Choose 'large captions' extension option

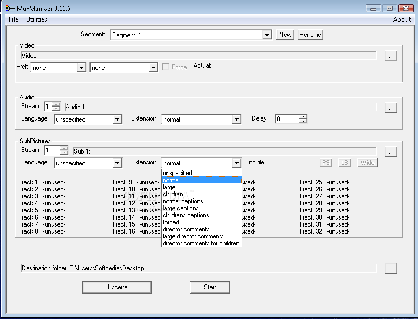[x=202, y=208]
